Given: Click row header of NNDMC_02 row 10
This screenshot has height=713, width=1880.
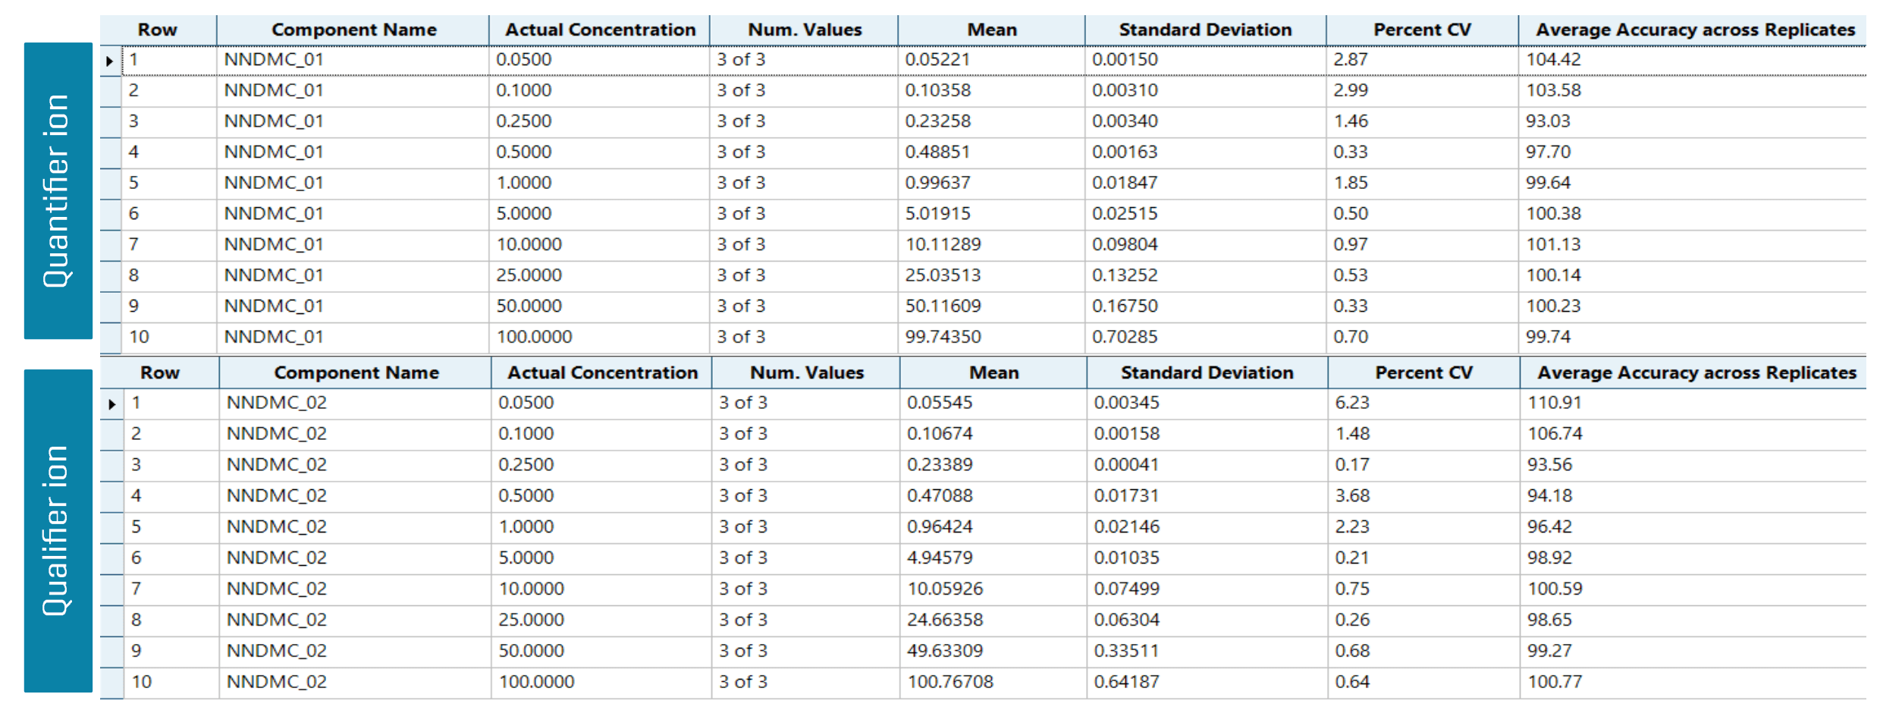Looking at the screenshot, I should coord(111,682).
